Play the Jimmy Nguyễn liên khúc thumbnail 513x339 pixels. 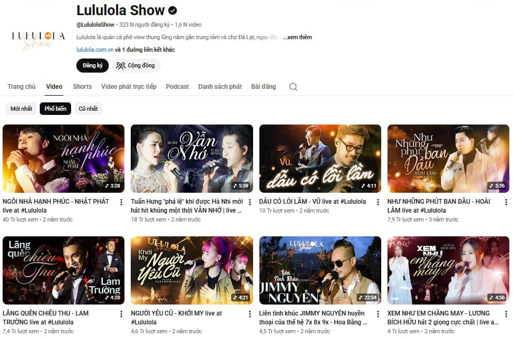click(x=320, y=271)
